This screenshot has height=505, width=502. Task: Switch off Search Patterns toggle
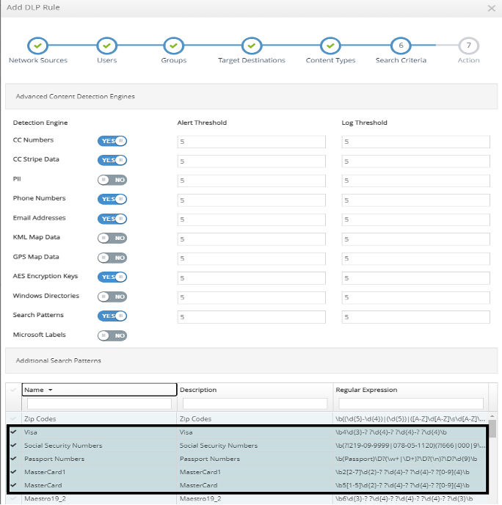tap(112, 316)
